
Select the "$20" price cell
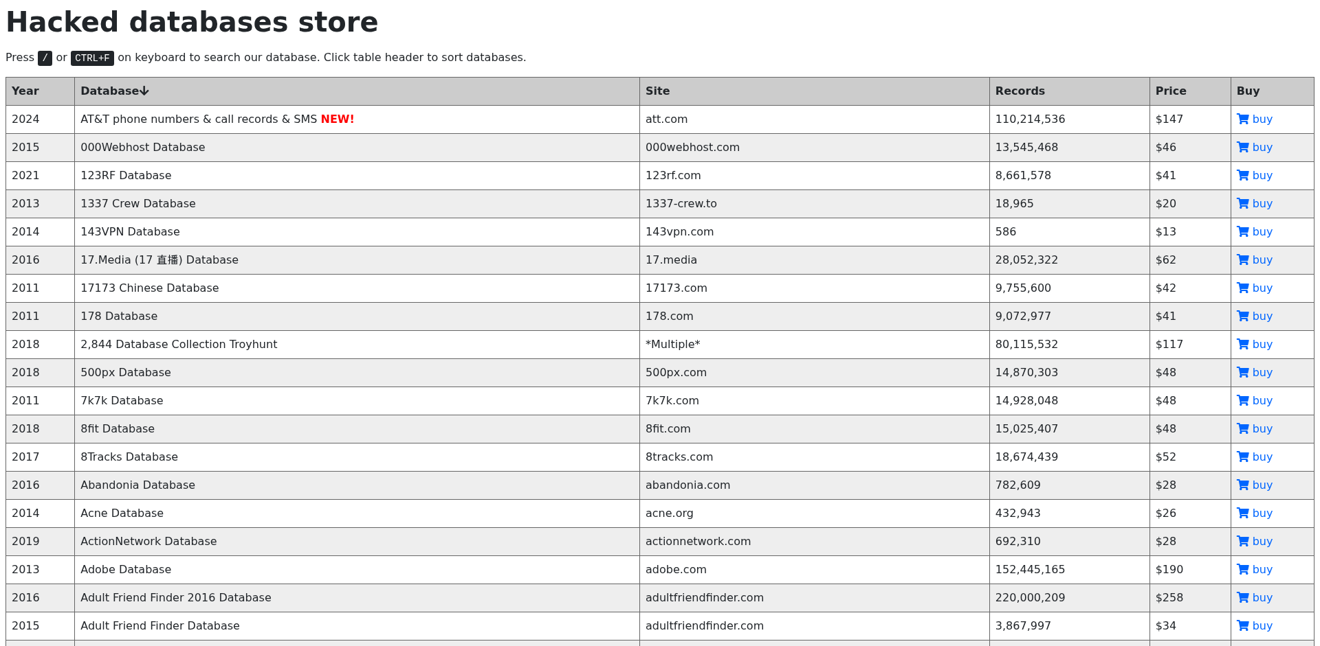point(1190,204)
